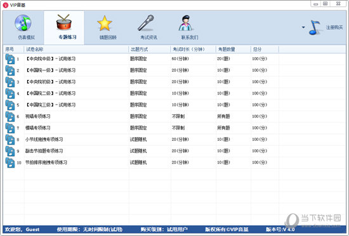
Task: Maximize the VIP音基 window
Action: coord(325,4)
